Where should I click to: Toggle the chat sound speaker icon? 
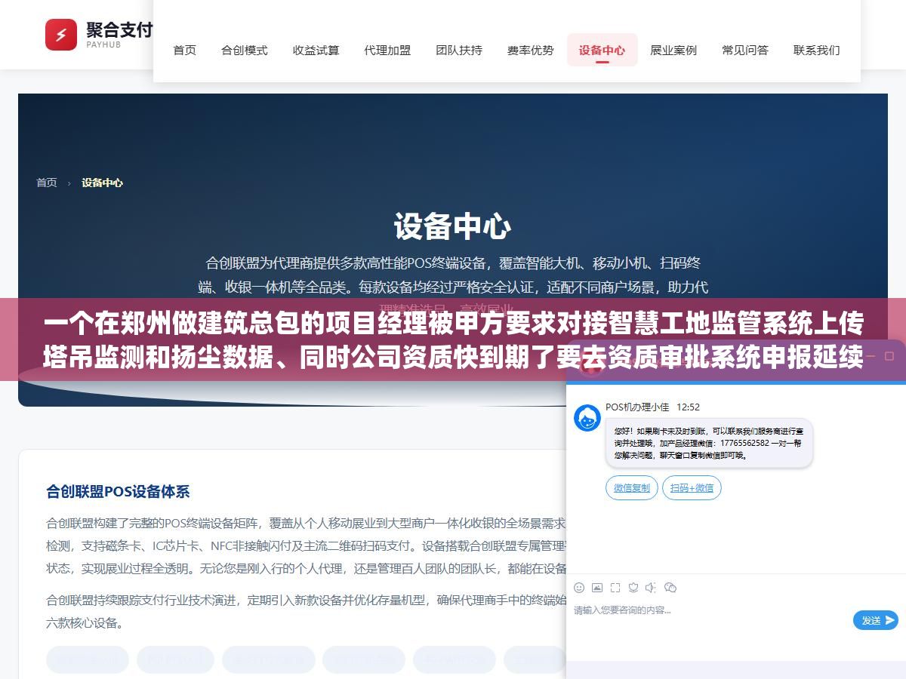[x=651, y=588]
